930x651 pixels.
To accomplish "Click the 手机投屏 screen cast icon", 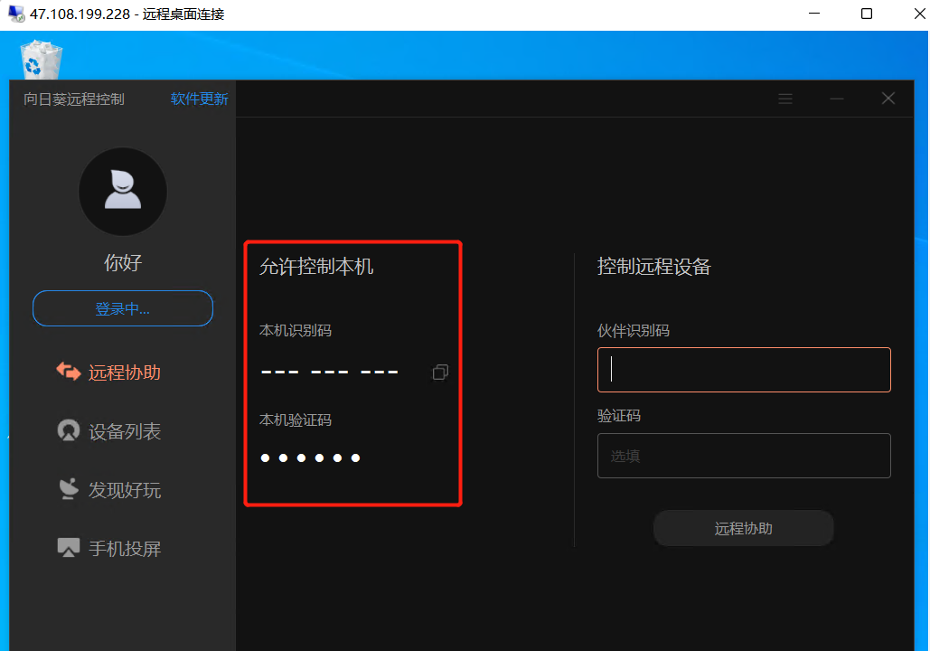I will coord(68,547).
